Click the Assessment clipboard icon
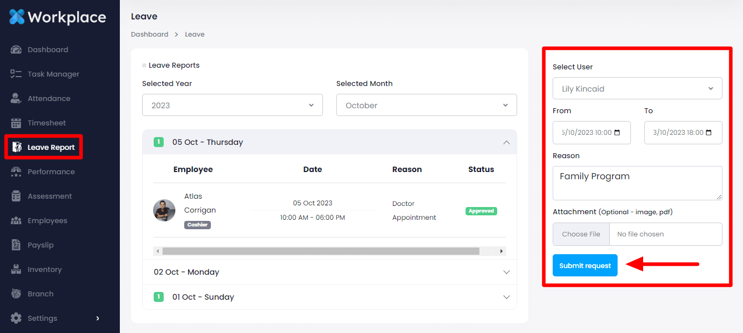The width and height of the screenshot is (743, 333). coord(16,196)
